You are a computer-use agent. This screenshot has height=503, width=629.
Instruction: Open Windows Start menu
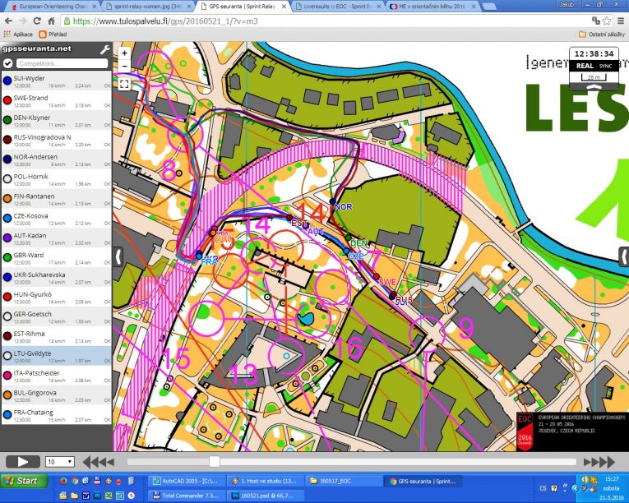[24, 481]
